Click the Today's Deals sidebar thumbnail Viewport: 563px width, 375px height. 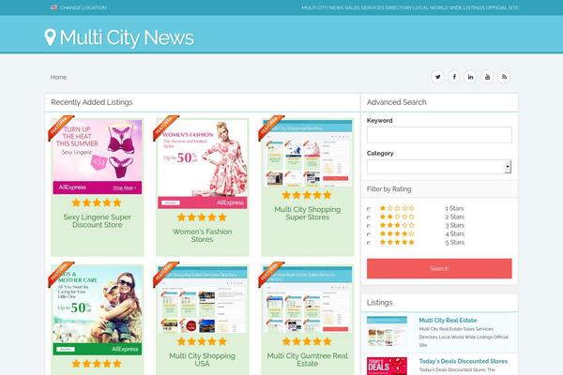tap(387, 366)
